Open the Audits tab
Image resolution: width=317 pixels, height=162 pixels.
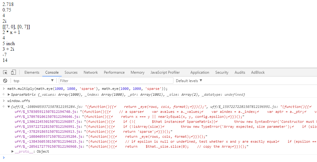(240, 72)
